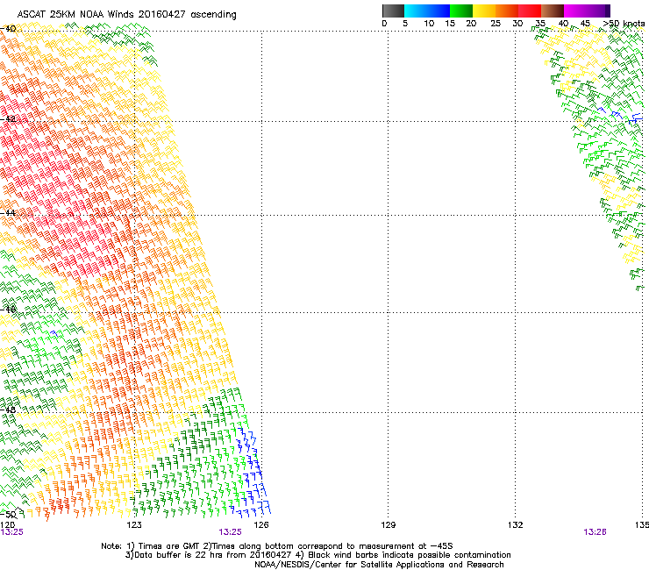Click the red 30-35 knots legend segment
Screen dimensions: 649x570
[x=530, y=11]
